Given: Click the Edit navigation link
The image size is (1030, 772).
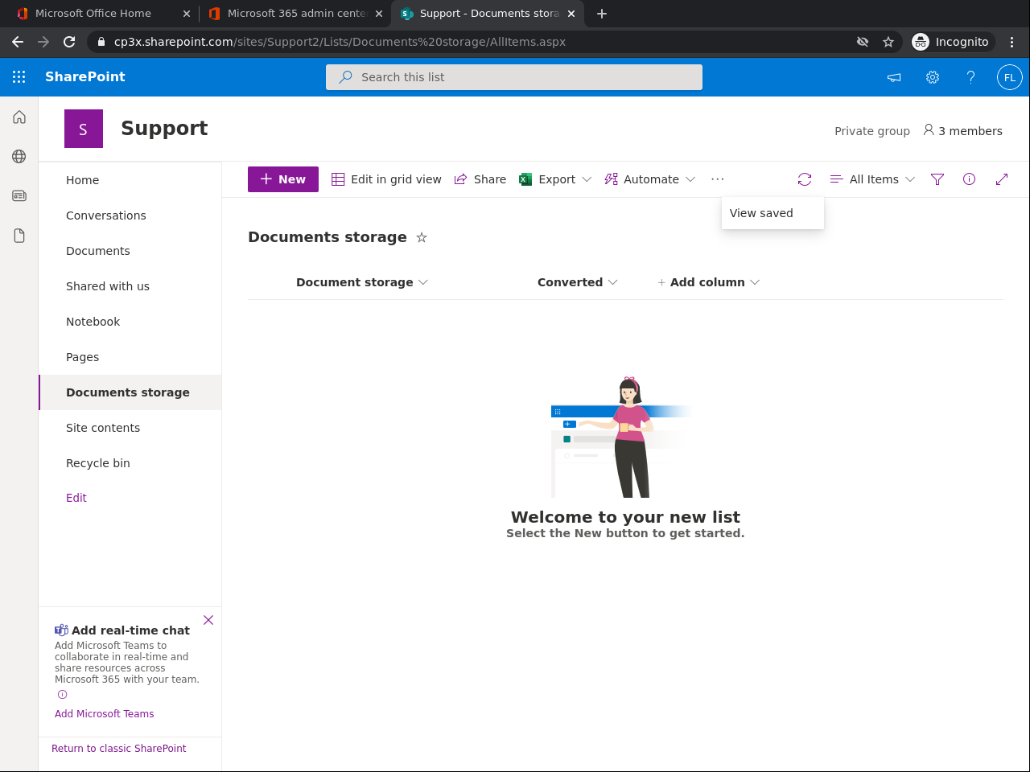Looking at the screenshot, I should (x=76, y=498).
